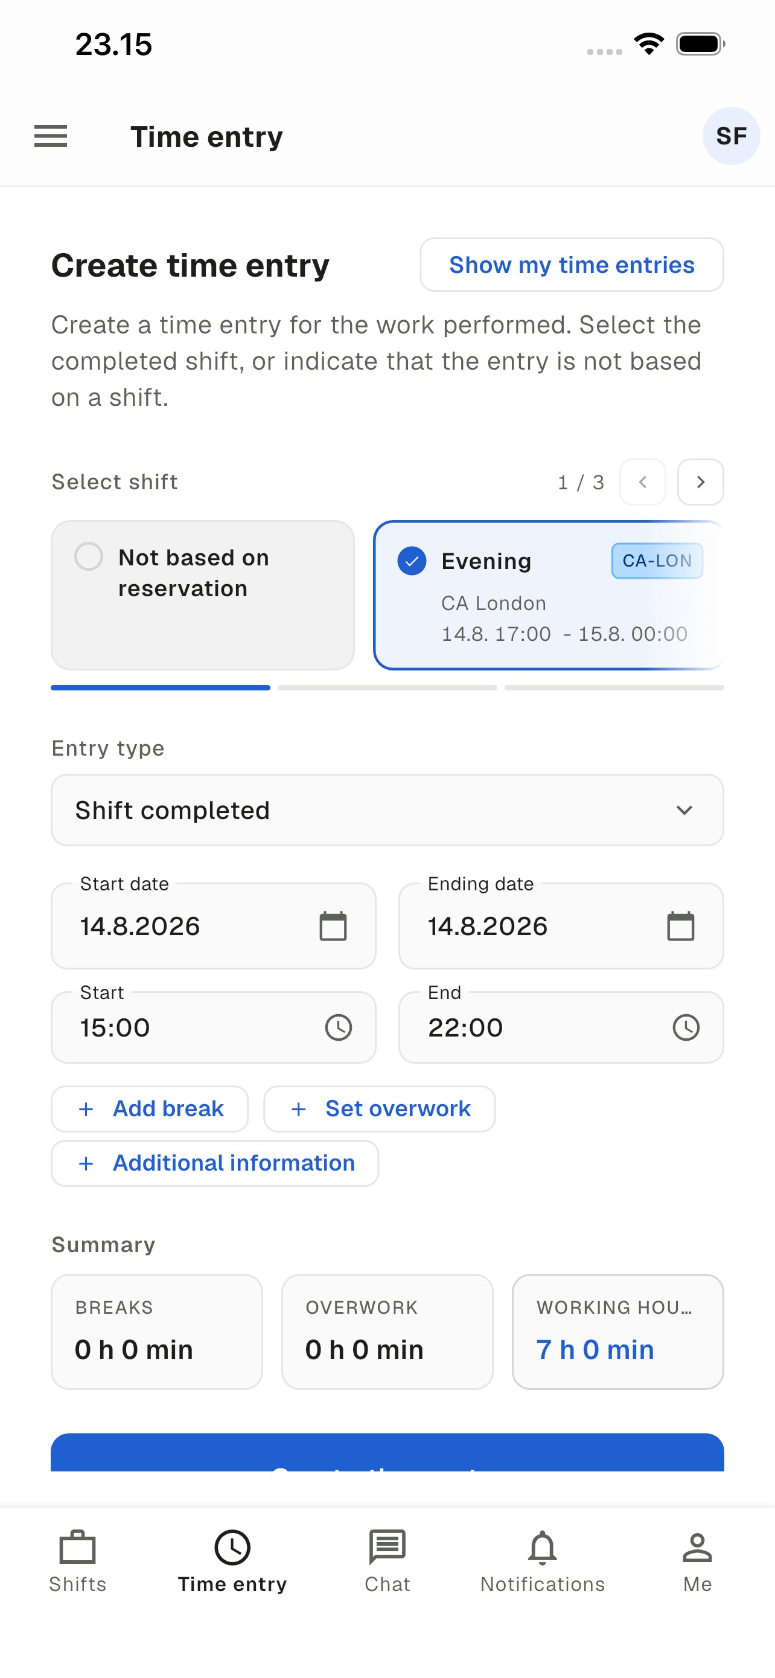This screenshot has width=775, height=1678.
Task: Go to the next shift page
Action: [700, 482]
